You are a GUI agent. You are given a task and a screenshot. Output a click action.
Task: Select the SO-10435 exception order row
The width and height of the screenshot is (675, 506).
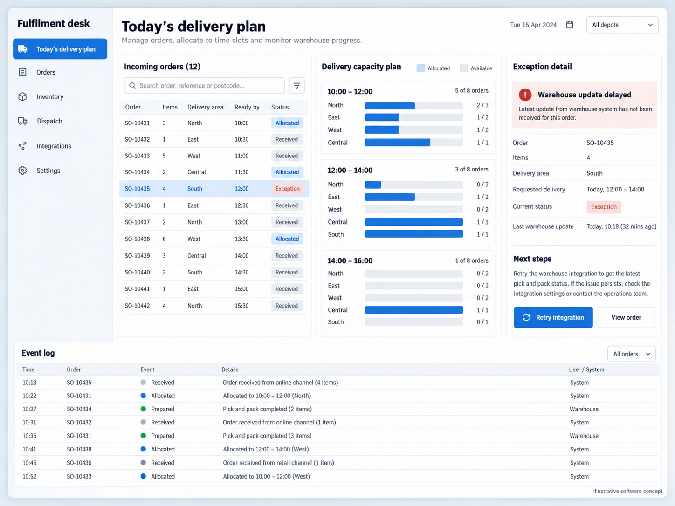point(214,189)
